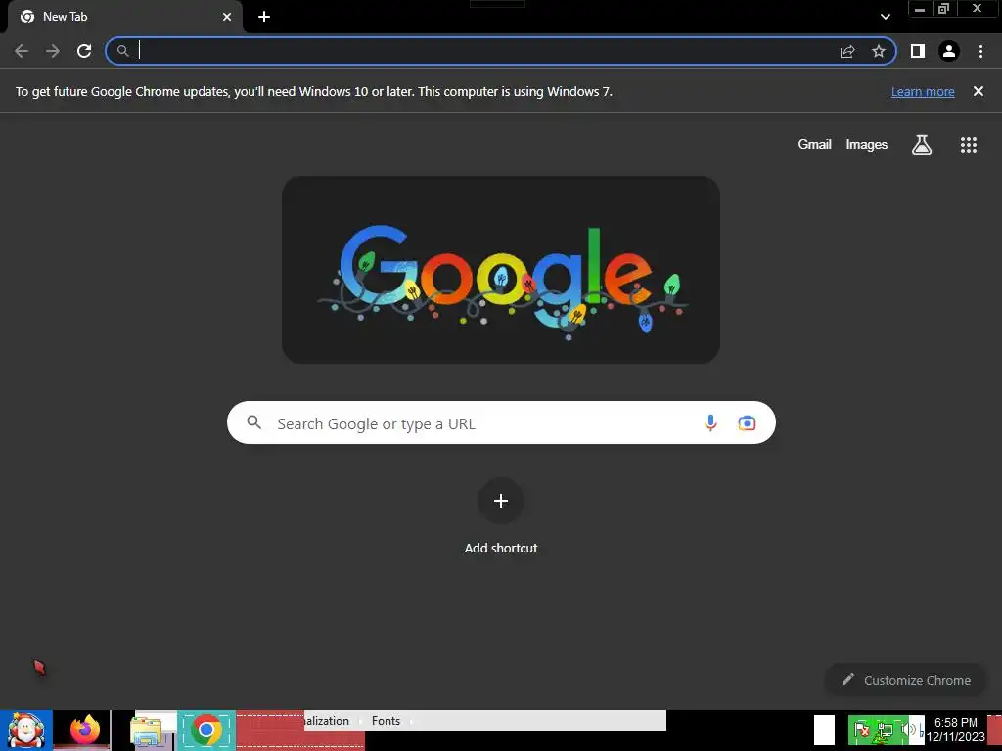This screenshot has height=751, width=1002.
Task: Open the Chrome side panel
Action: tap(918, 51)
